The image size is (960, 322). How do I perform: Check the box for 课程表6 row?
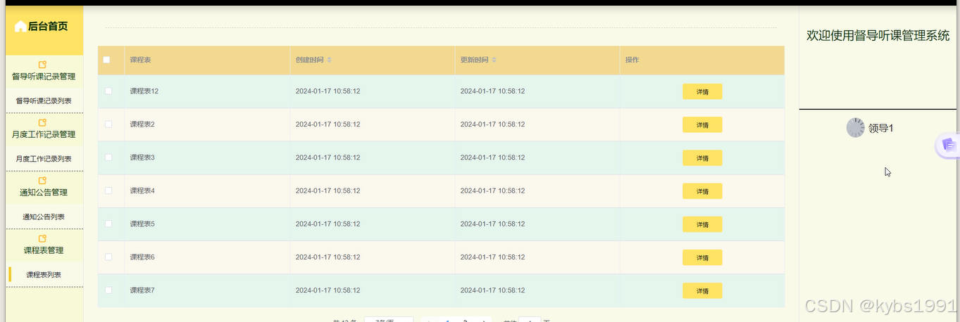[108, 257]
